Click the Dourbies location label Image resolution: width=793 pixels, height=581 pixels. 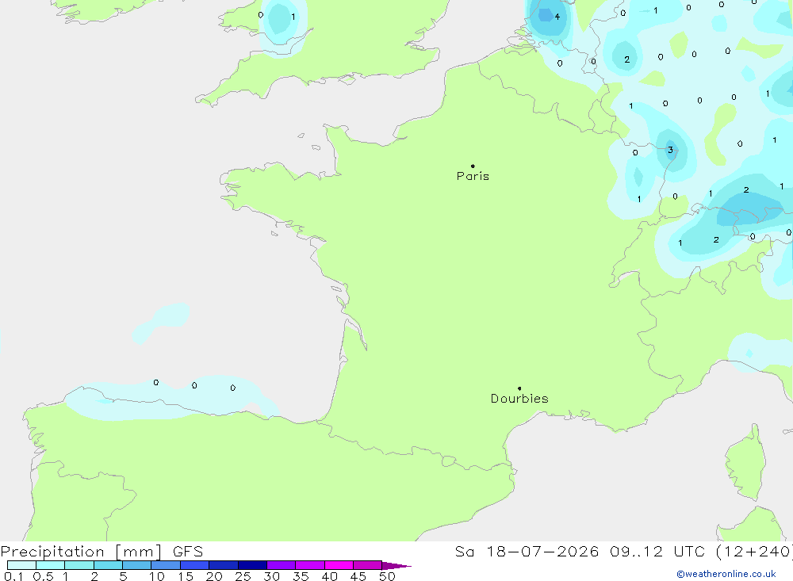(x=519, y=399)
